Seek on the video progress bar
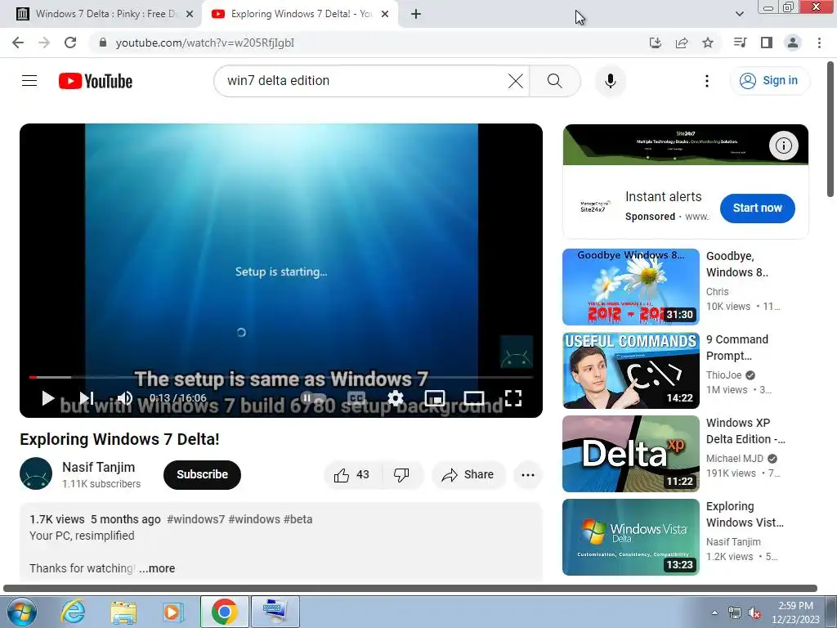This screenshot has width=837, height=628. pyautogui.click(x=281, y=377)
